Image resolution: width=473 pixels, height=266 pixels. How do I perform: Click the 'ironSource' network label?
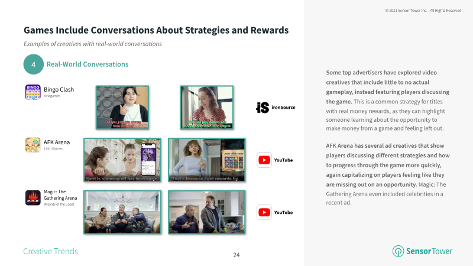pyautogui.click(x=283, y=108)
